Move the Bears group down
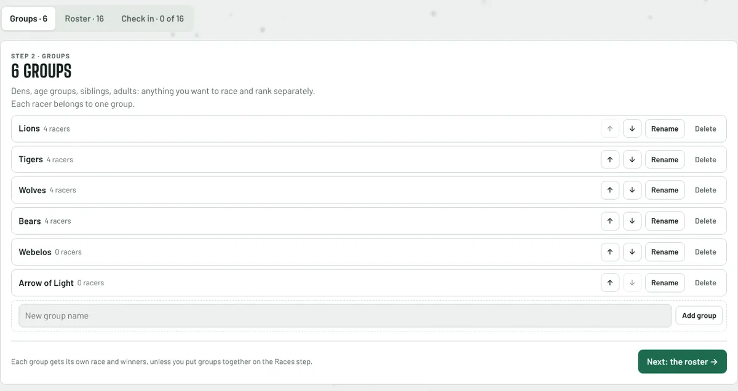The height and width of the screenshot is (391, 738). [x=632, y=221]
